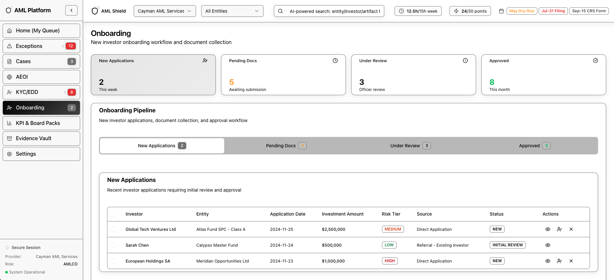Click the Jul-31 Filing deadline tag

click(553, 11)
